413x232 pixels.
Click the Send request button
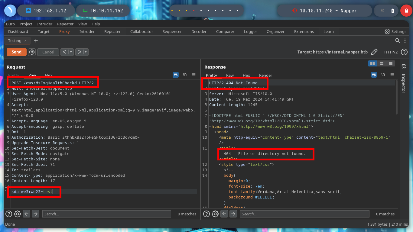16,52
